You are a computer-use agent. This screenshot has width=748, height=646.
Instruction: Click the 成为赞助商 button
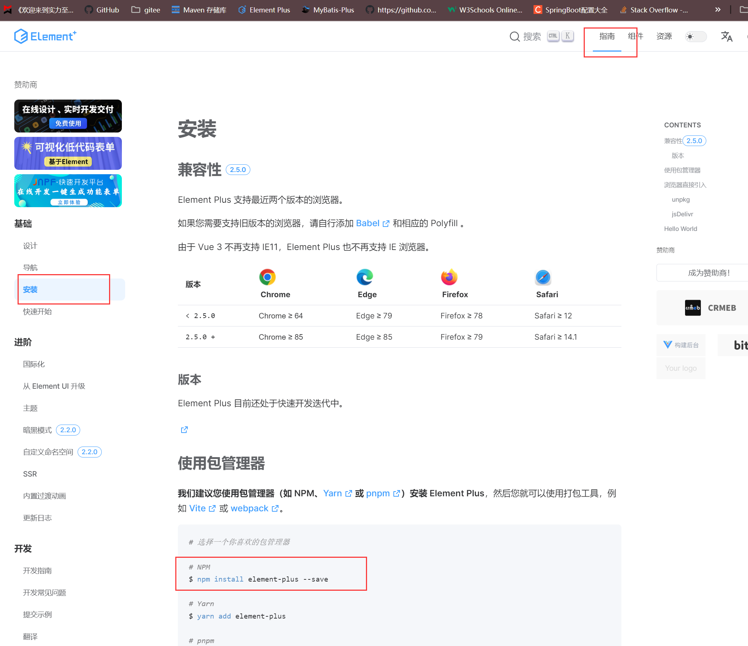click(x=708, y=273)
